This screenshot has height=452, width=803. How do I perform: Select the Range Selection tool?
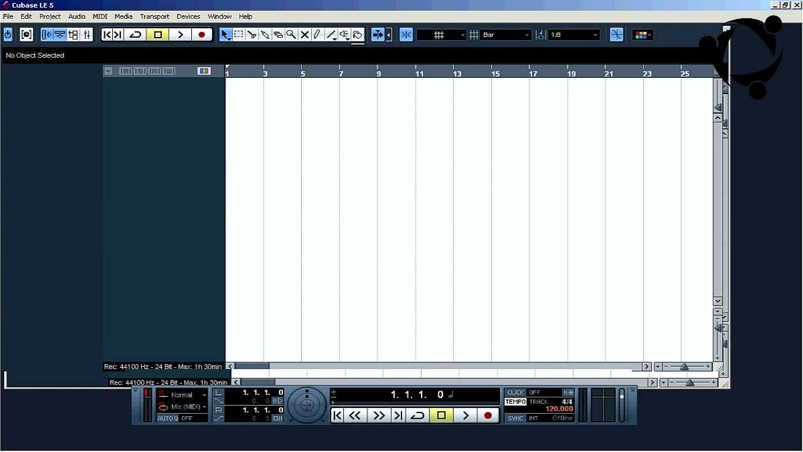(239, 35)
